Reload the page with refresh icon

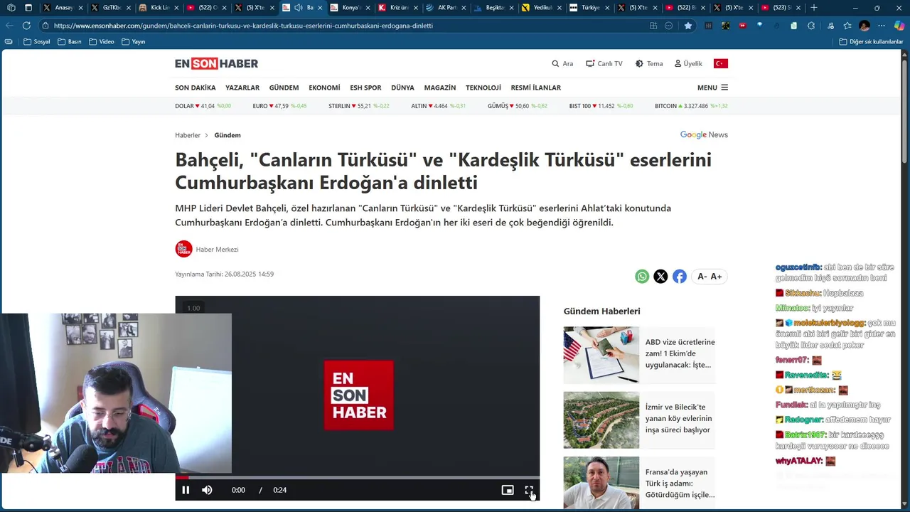click(x=26, y=25)
